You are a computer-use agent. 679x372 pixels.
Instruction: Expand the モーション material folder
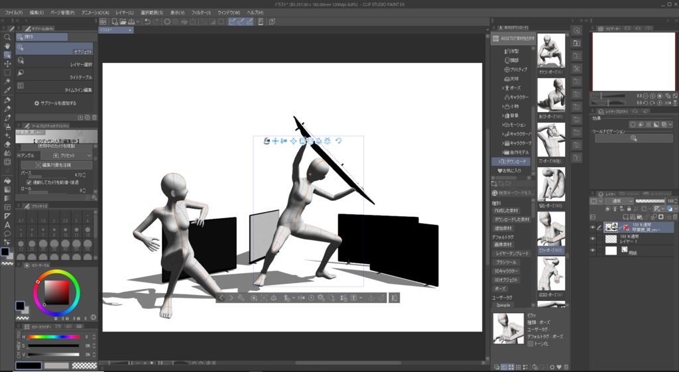click(503, 125)
